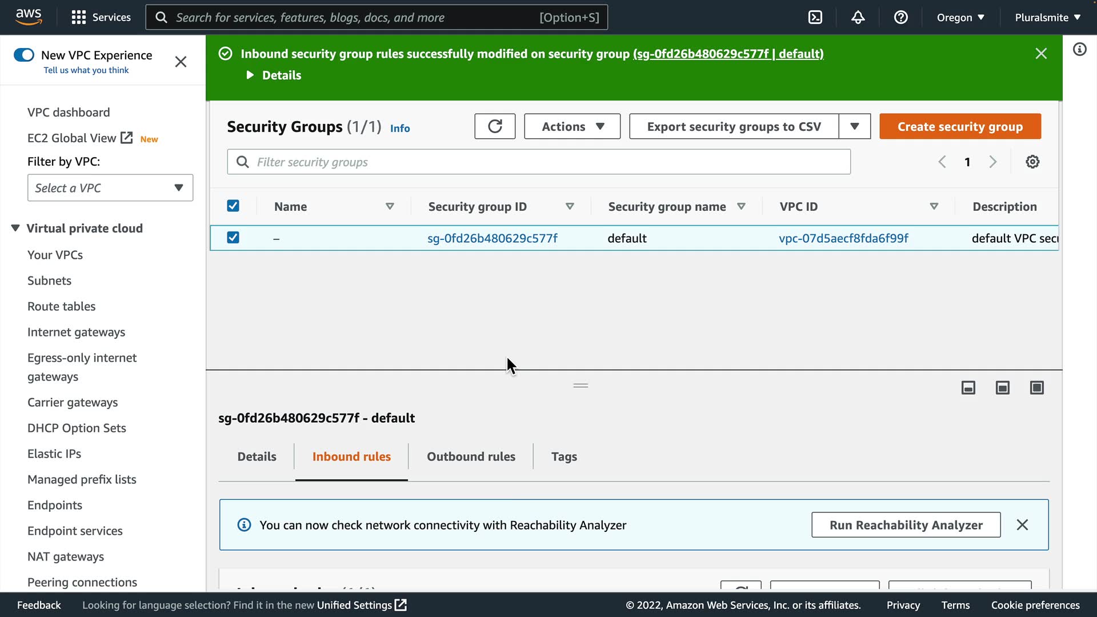Uncheck the select-all header checkbox
1097x617 pixels.
pyautogui.click(x=233, y=206)
